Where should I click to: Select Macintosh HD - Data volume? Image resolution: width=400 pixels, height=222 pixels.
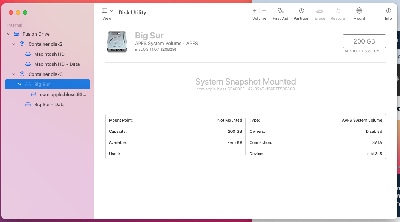pyautogui.click(x=57, y=64)
